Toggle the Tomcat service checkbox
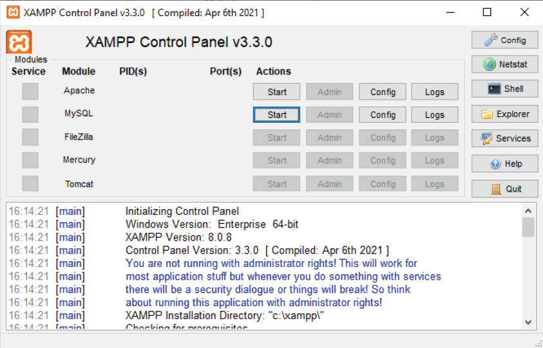543x348 pixels. pyautogui.click(x=30, y=184)
